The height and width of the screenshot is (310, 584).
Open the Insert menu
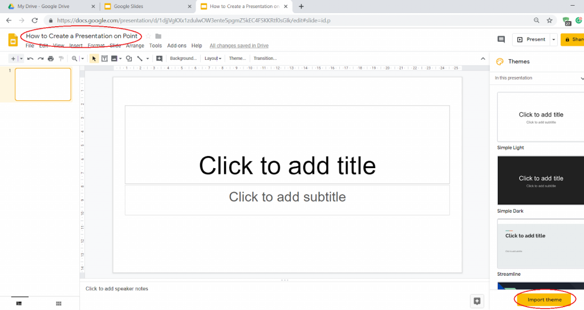76,46
